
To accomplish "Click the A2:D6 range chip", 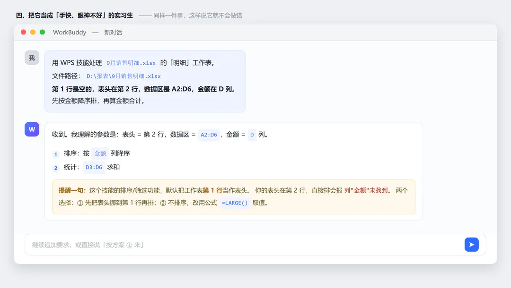I will coord(209,135).
